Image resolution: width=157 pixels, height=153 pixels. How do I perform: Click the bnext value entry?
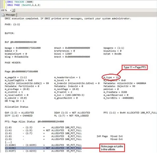pos(72,57)
